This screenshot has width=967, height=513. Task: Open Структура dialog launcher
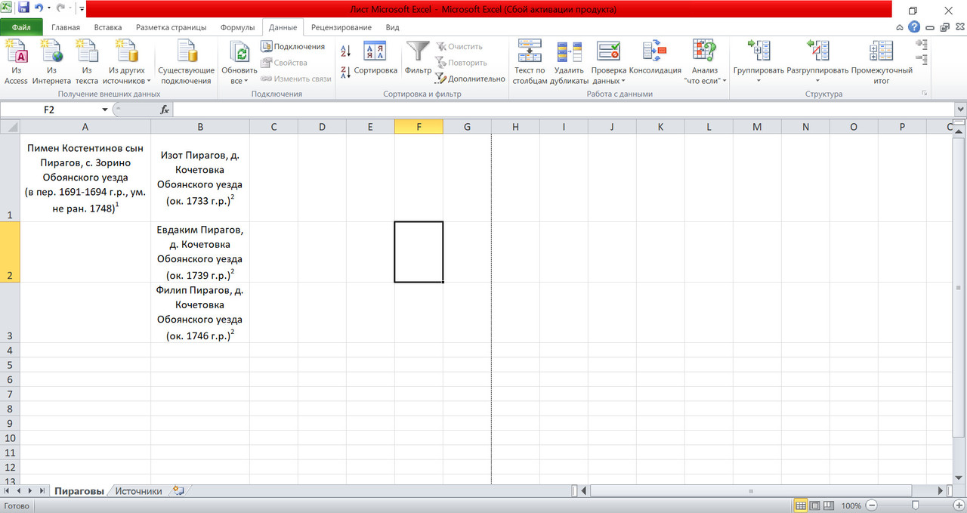tap(924, 94)
